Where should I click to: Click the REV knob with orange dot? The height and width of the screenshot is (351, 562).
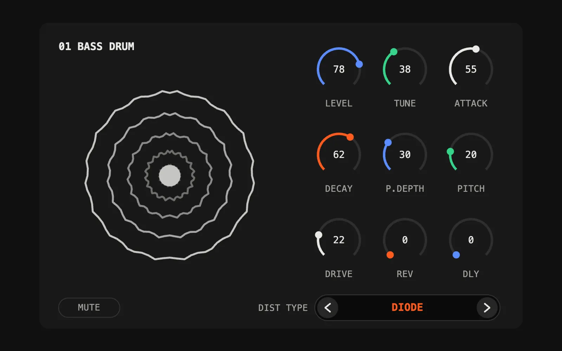[405, 240]
